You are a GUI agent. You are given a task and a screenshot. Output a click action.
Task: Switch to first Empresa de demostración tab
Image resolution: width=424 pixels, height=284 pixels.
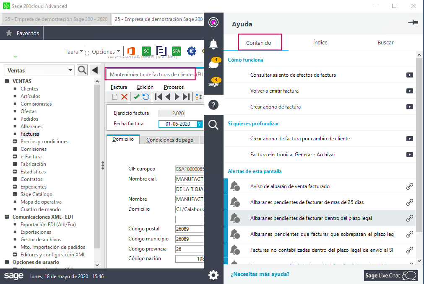[56, 19]
